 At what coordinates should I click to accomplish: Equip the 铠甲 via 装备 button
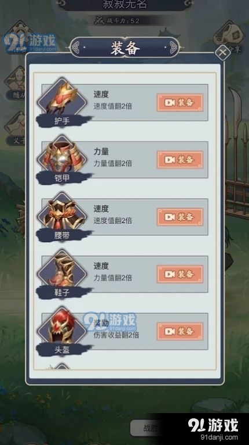[180, 160]
